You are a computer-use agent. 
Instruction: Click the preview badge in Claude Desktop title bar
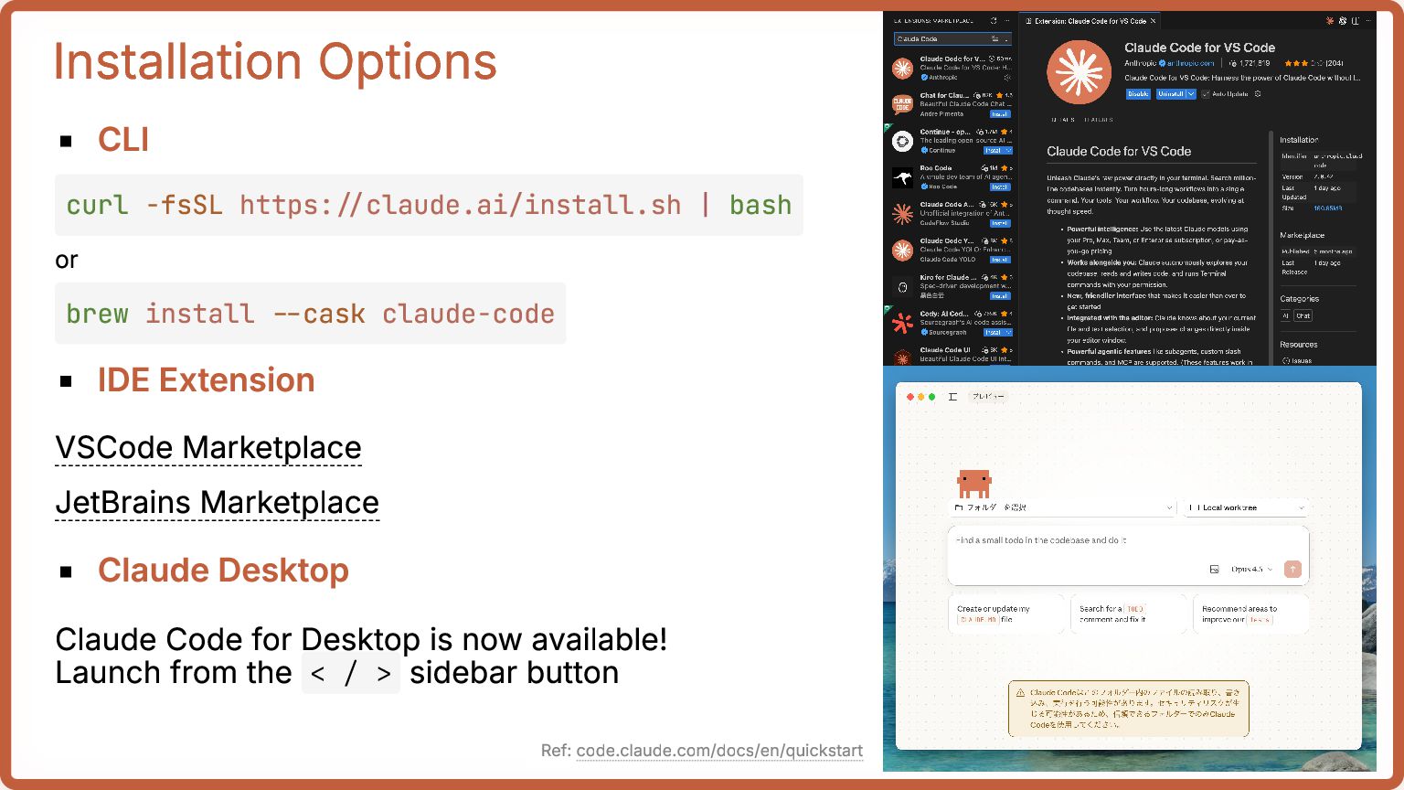click(987, 397)
